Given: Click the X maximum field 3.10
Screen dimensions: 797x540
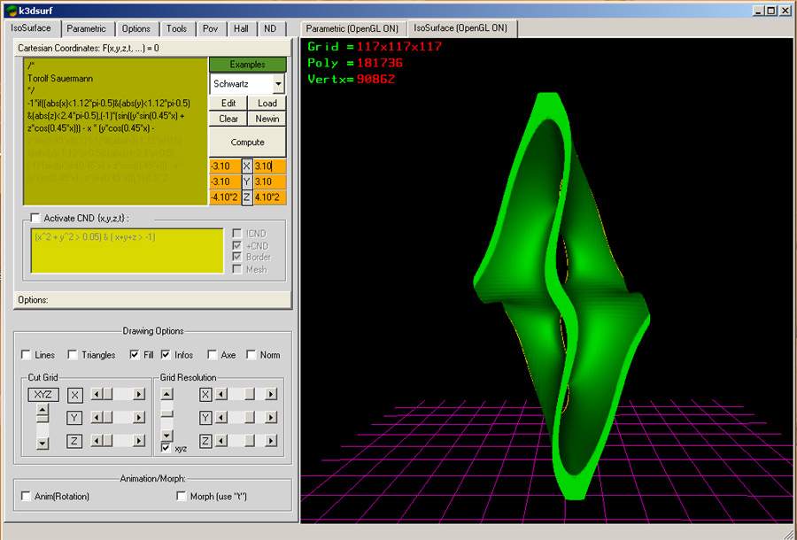Looking at the screenshot, I should (270, 166).
